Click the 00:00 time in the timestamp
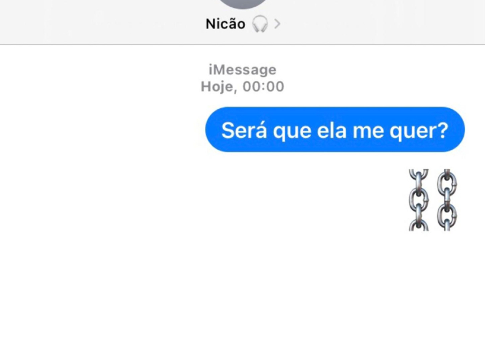485x363 pixels. coord(263,87)
